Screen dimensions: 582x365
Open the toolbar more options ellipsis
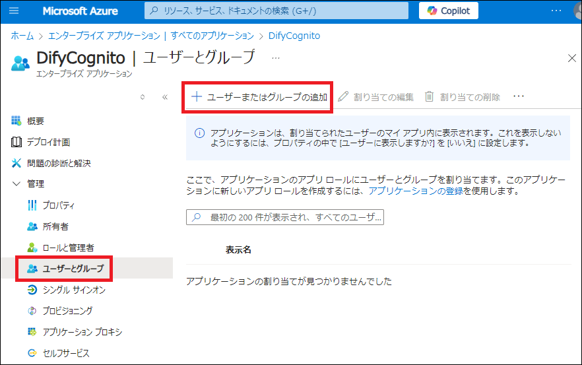click(x=518, y=97)
